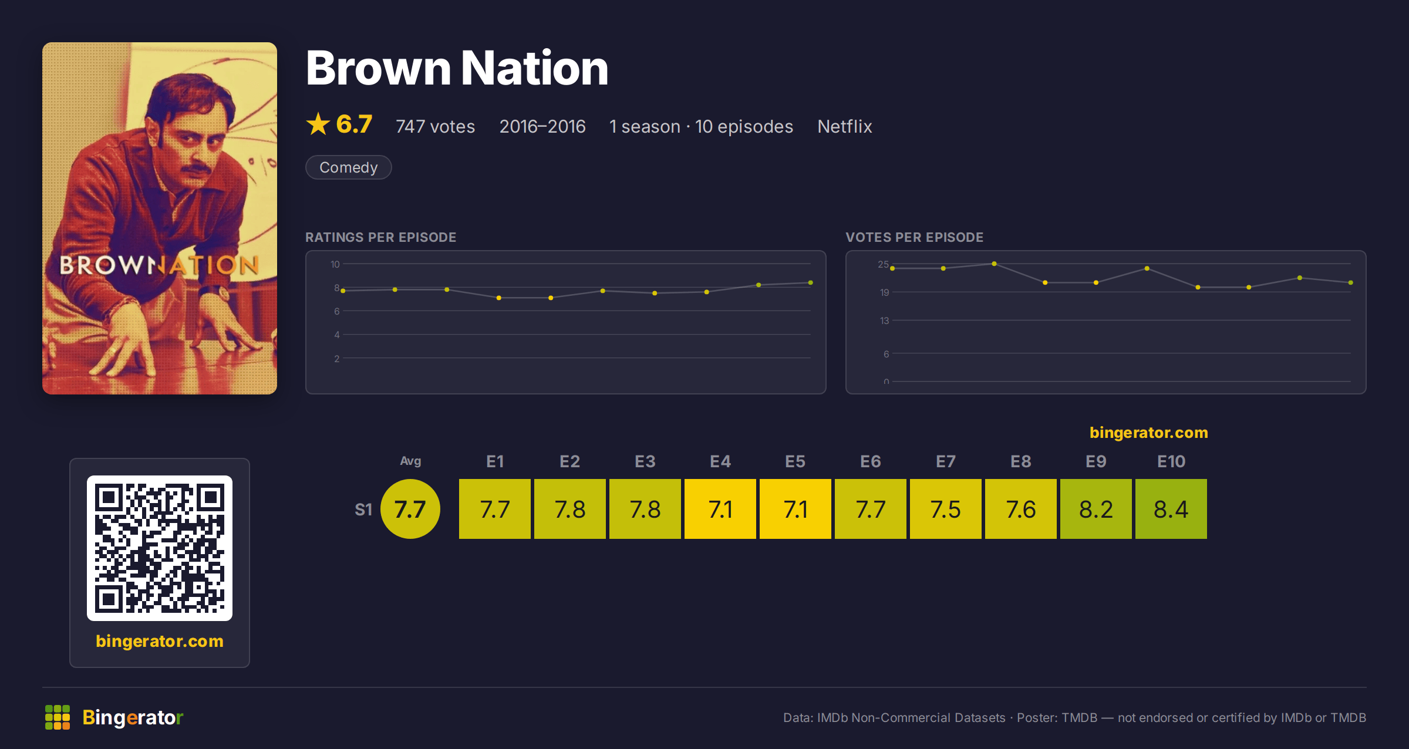Click the yellow star rating icon
The height and width of the screenshot is (749, 1409).
click(x=318, y=124)
